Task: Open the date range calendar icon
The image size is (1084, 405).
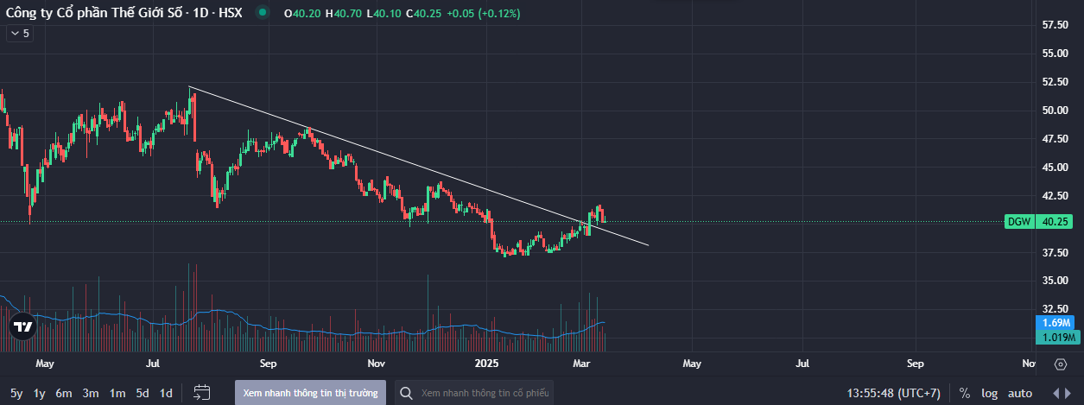Action: pos(202,393)
